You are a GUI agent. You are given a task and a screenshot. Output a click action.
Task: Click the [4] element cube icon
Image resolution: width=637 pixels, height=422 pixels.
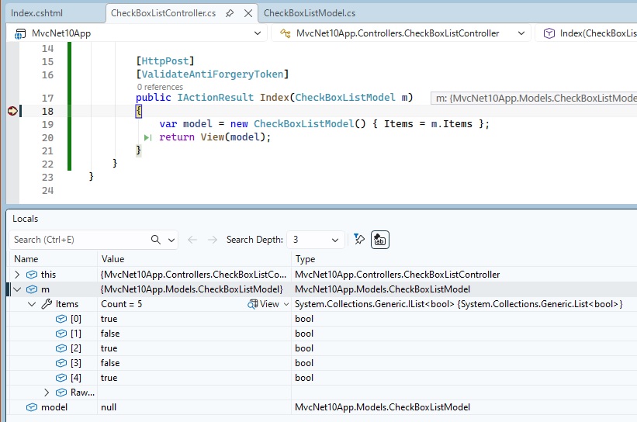(x=61, y=378)
